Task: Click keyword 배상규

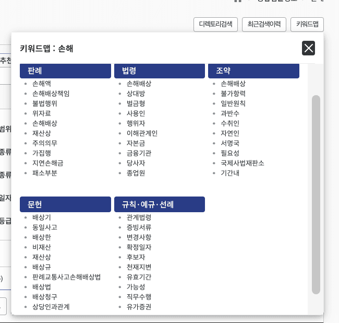Action: click(x=42, y=267)
